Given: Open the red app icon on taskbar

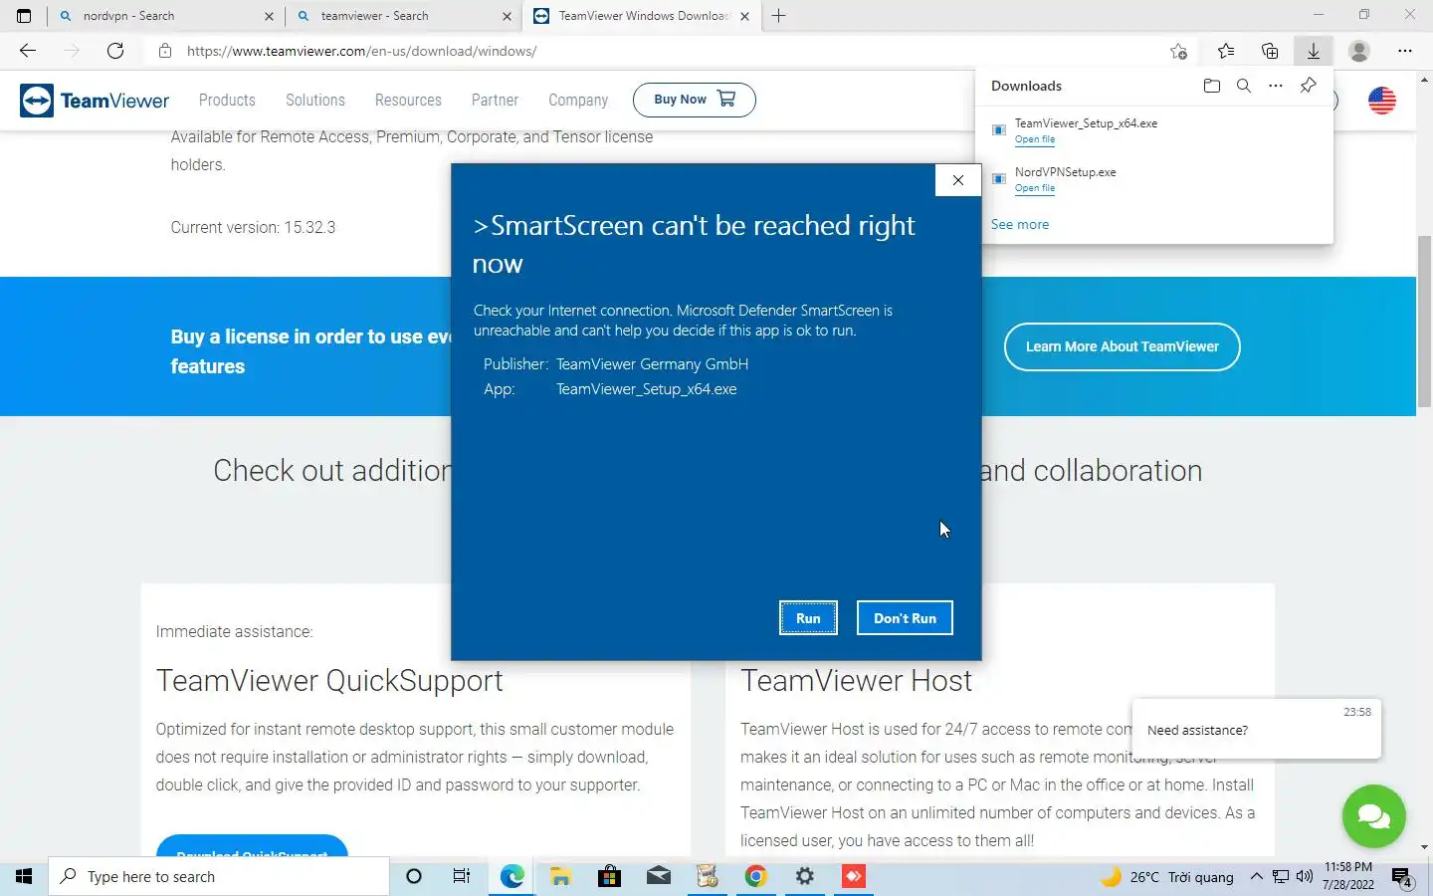Looking at the screenshot, I should coord(854,876).
